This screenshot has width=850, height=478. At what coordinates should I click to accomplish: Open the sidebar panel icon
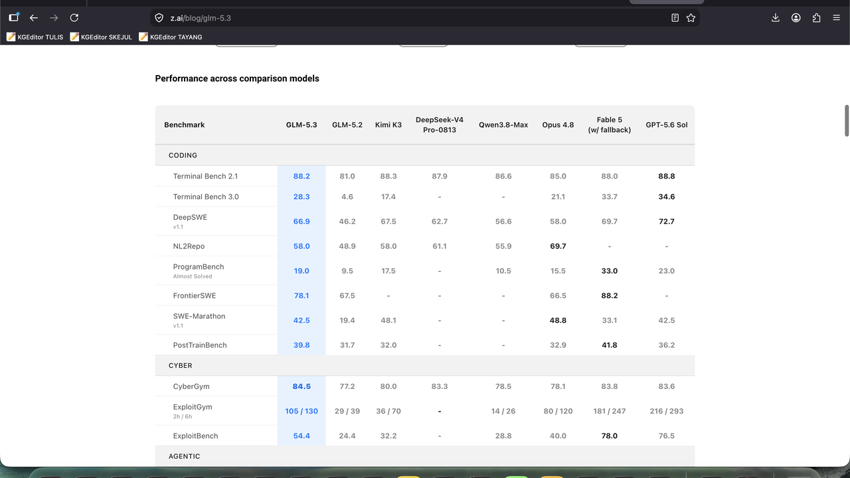pyautogui.click(x=14, y=18)
